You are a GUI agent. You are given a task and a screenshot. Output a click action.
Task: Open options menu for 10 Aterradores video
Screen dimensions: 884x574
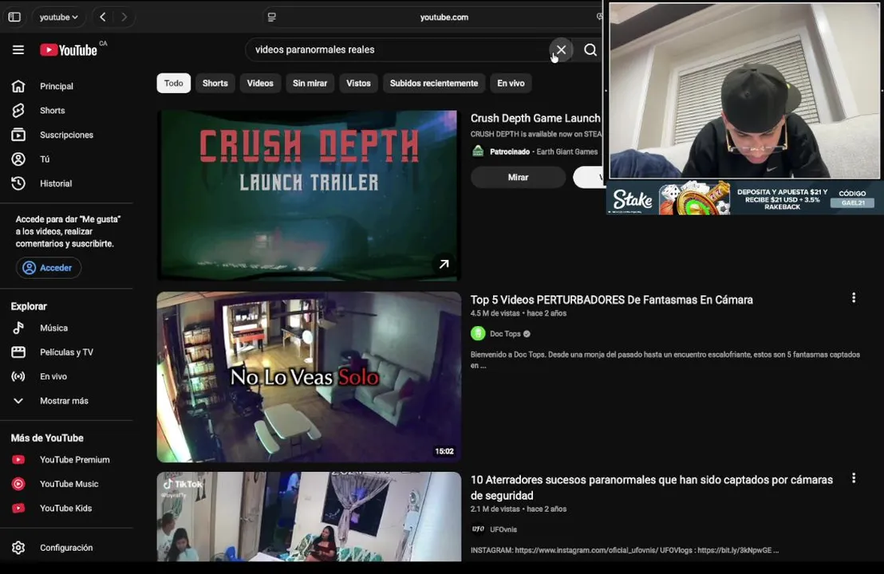(854, 478)
